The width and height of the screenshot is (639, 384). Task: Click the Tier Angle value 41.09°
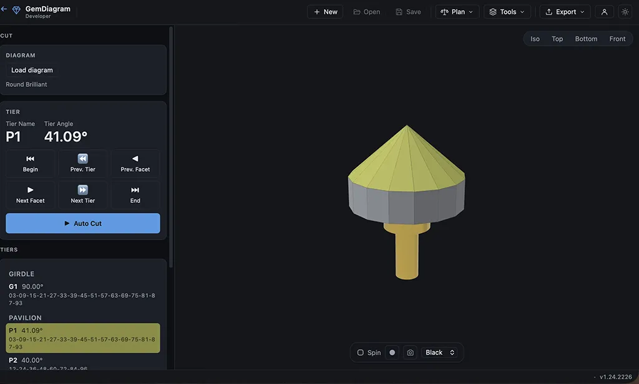click(x=66, y=137)
